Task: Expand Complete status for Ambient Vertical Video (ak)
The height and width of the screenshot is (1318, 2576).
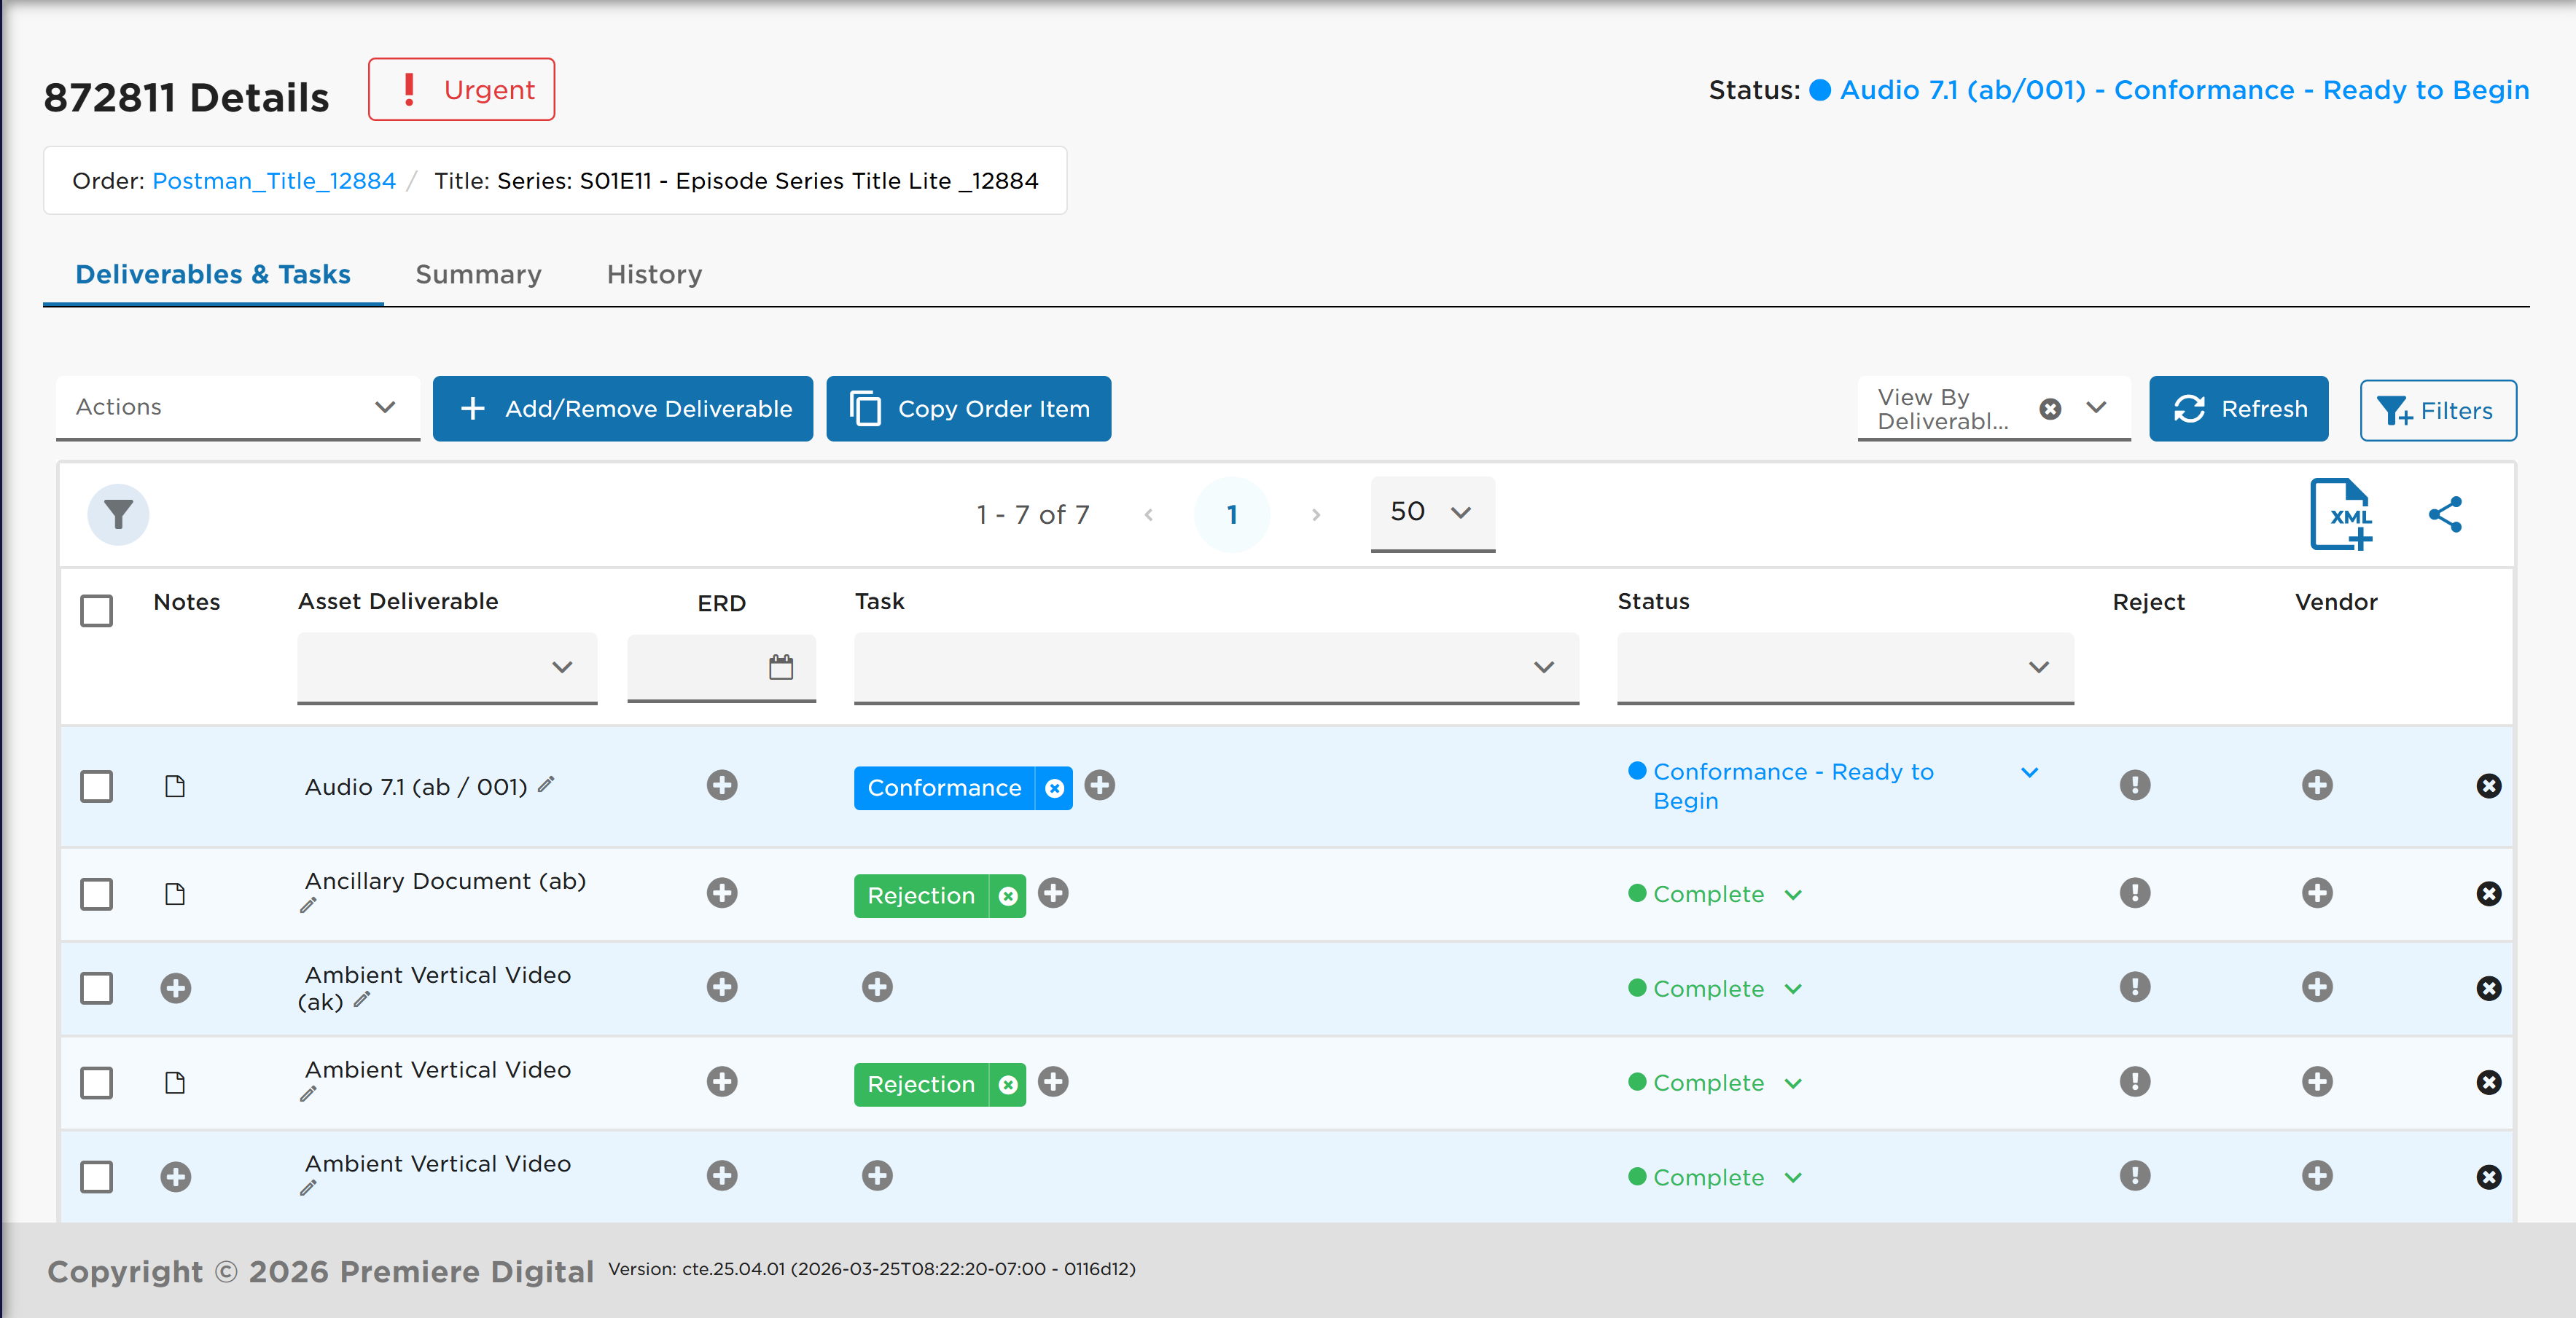Action: pos(1793,989)
